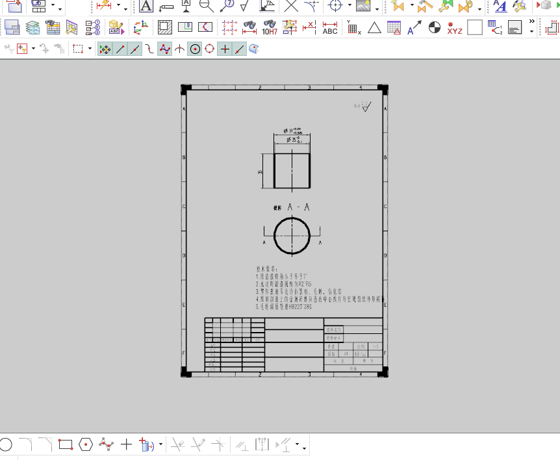Open the selection filter dropdown arrow
This screenshot has height=460, width=560.
33,49
